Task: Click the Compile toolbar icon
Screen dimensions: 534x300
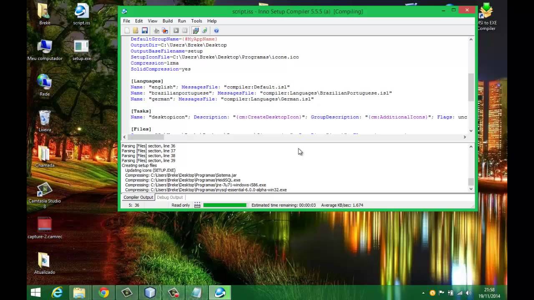Action: 156,30
